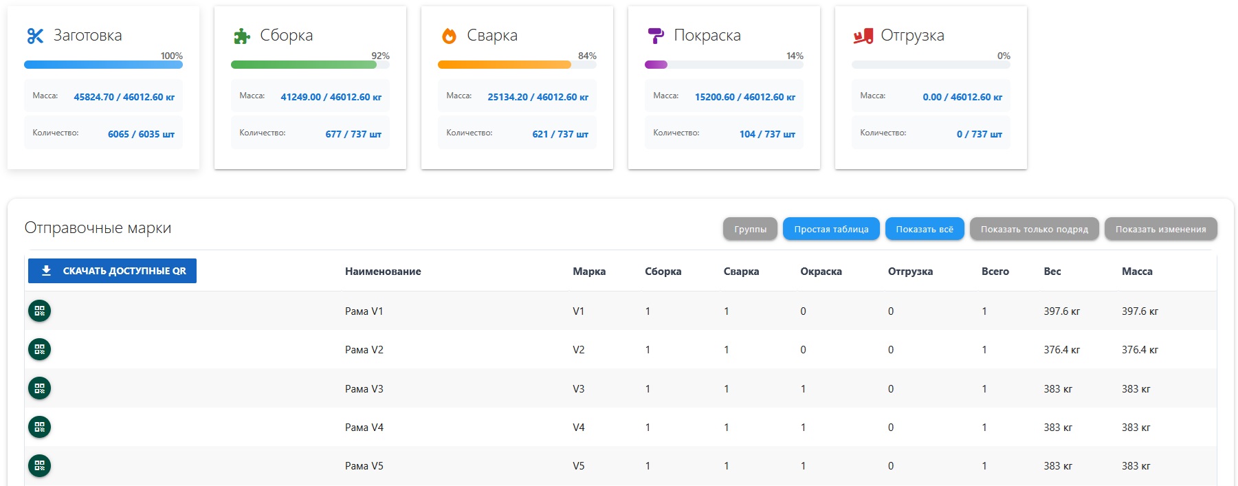This screenshot has height=486, width=1238.
Task: Enable the Показать всё filter
Action: (x=925, y=229)
